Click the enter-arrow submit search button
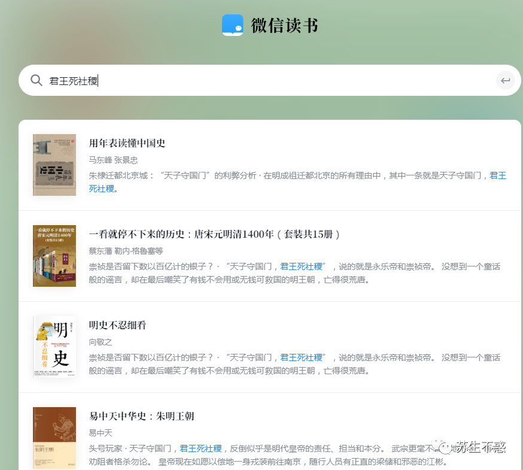523x470 pixels. (505, 80)
